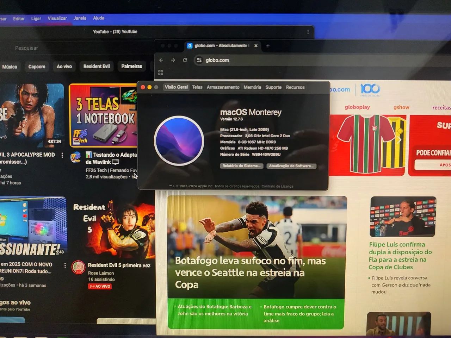451x338 pixels.
Task: Select the Resident Evil filter chip
Action: tap(97, 66)
